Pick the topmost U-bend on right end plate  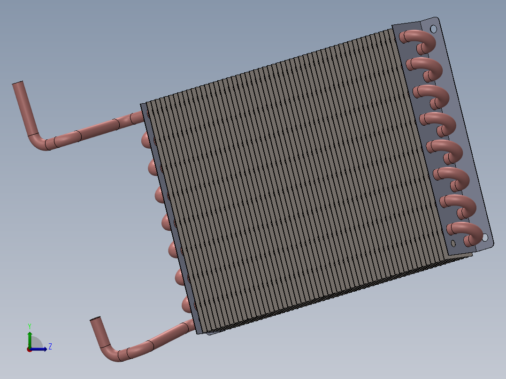click(418, 42)
